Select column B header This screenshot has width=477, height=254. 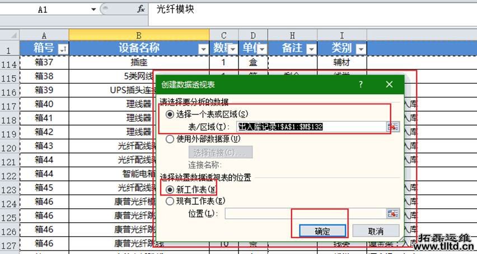coord(139,35)
